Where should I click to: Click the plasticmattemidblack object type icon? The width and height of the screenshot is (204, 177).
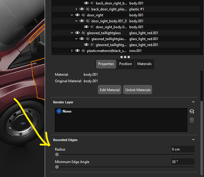(83, 51)
